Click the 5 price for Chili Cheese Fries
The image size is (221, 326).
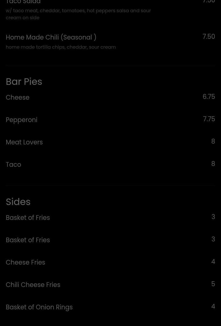tap(213, 284)
